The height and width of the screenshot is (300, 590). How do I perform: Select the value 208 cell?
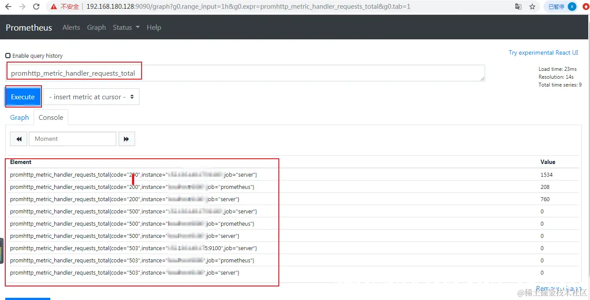[x=545, y=187]
